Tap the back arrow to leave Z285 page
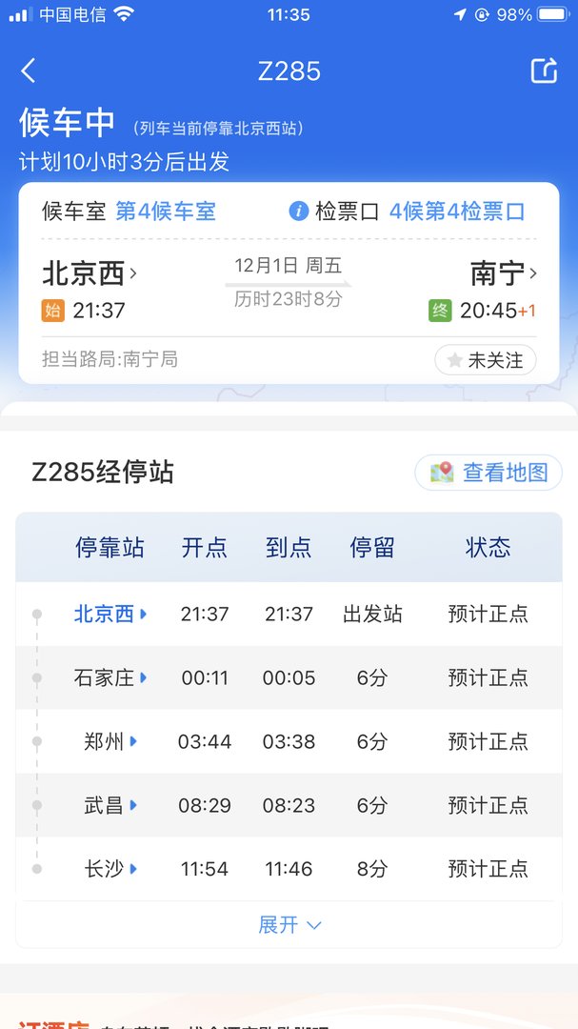This screenshot has width=578, height=1029. pyautogui.click(x=29, y=71)
